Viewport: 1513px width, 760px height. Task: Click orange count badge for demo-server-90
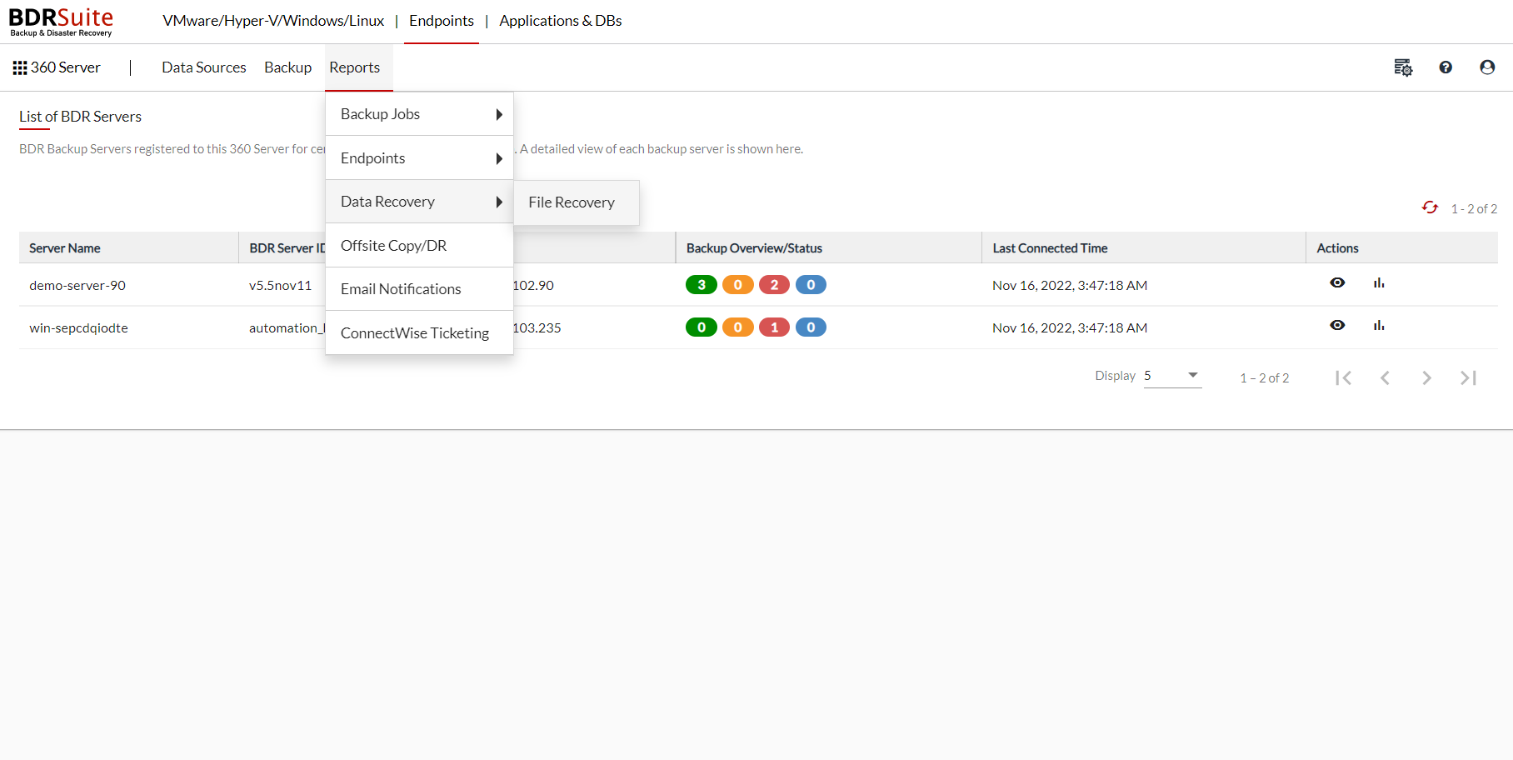click(737, 285)
